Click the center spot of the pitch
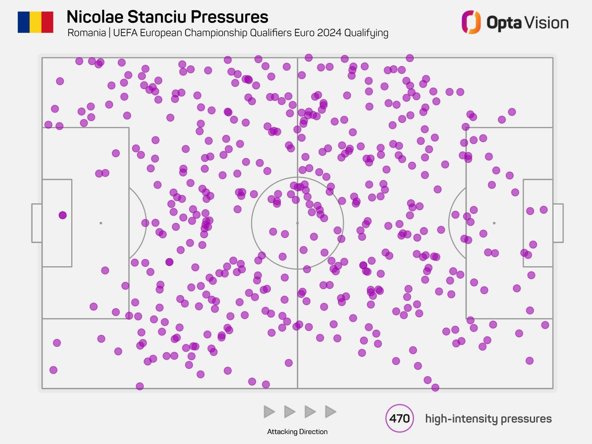 [297, 223]
